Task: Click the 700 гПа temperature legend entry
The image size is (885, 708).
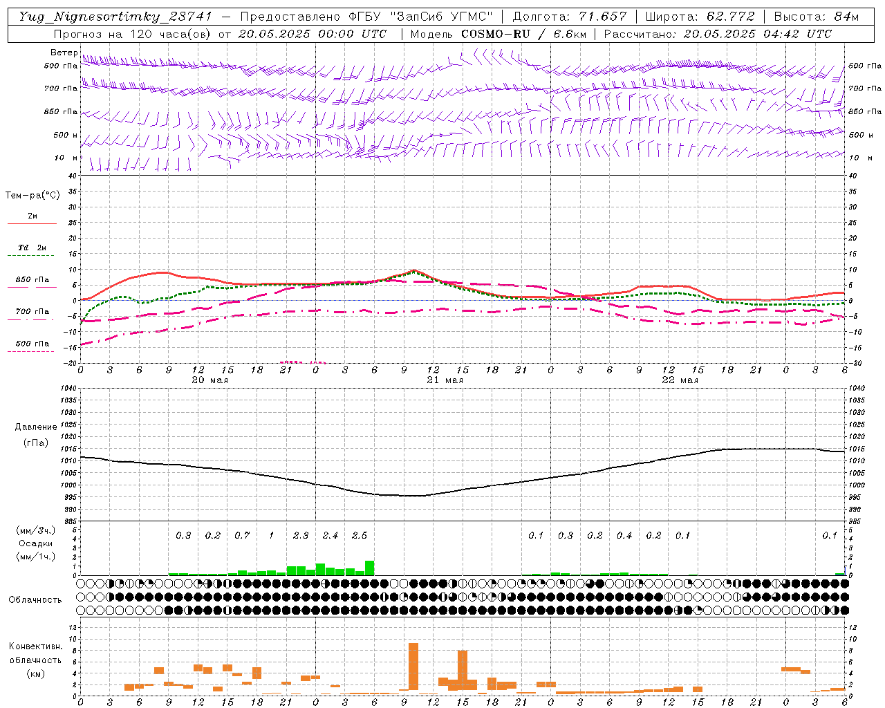Action: pos(32,312)
